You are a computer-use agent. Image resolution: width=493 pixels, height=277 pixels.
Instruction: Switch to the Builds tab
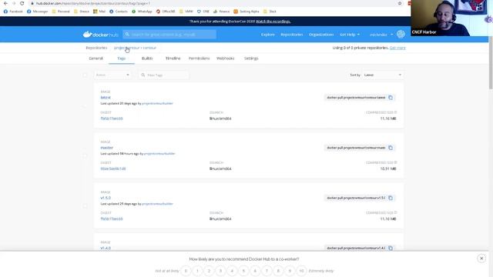pos(147,58)
